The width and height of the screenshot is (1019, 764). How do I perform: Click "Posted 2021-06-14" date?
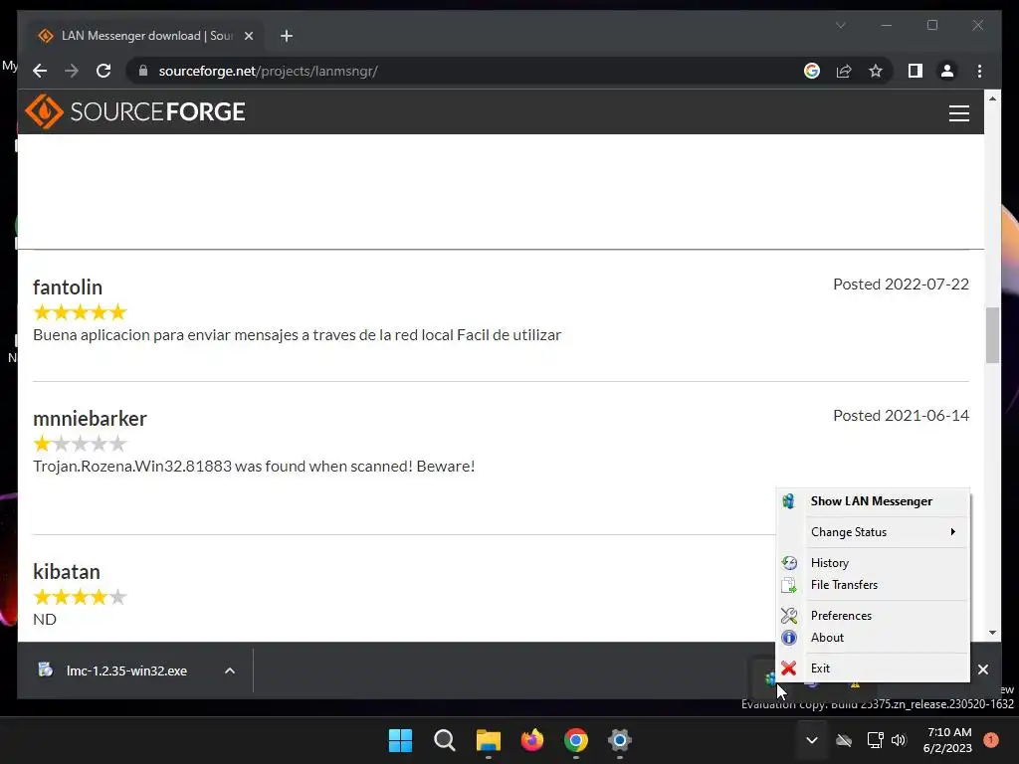[901, 415]
